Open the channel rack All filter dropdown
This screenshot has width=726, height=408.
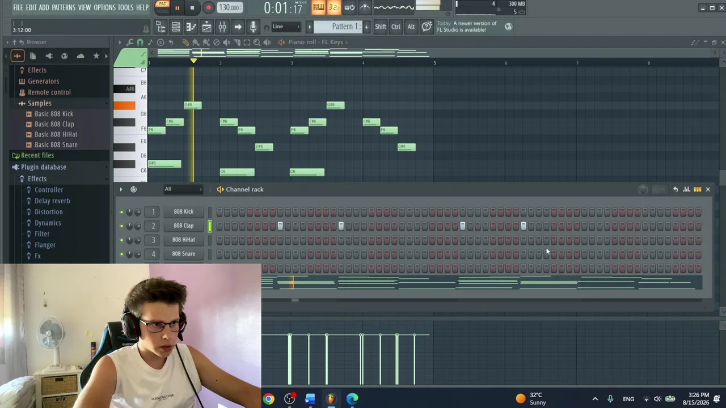[x=182, y=189]
